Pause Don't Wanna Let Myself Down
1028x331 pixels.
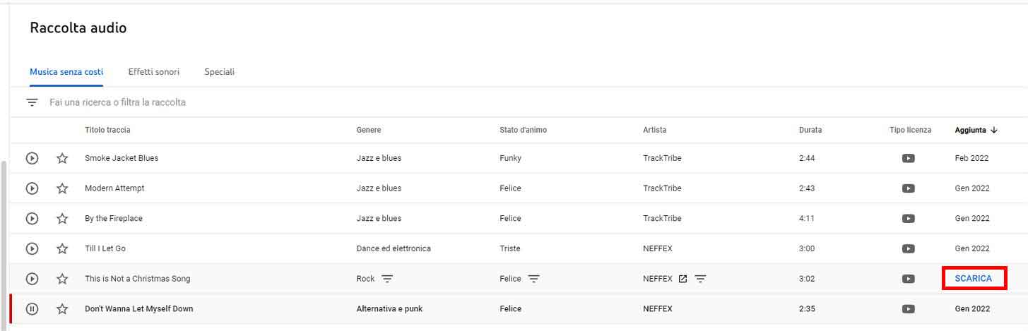tap(32, 308)
